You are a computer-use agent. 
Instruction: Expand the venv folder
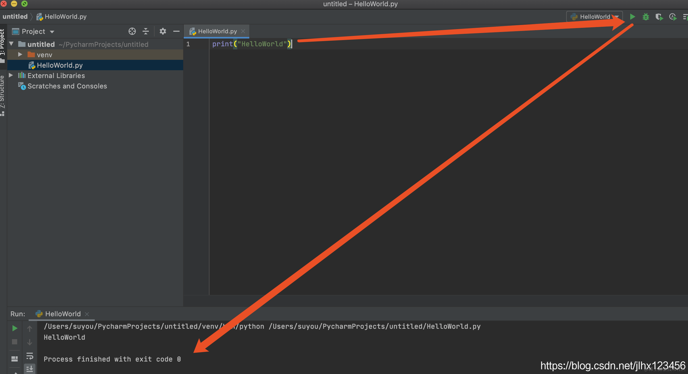pos(20,54)
